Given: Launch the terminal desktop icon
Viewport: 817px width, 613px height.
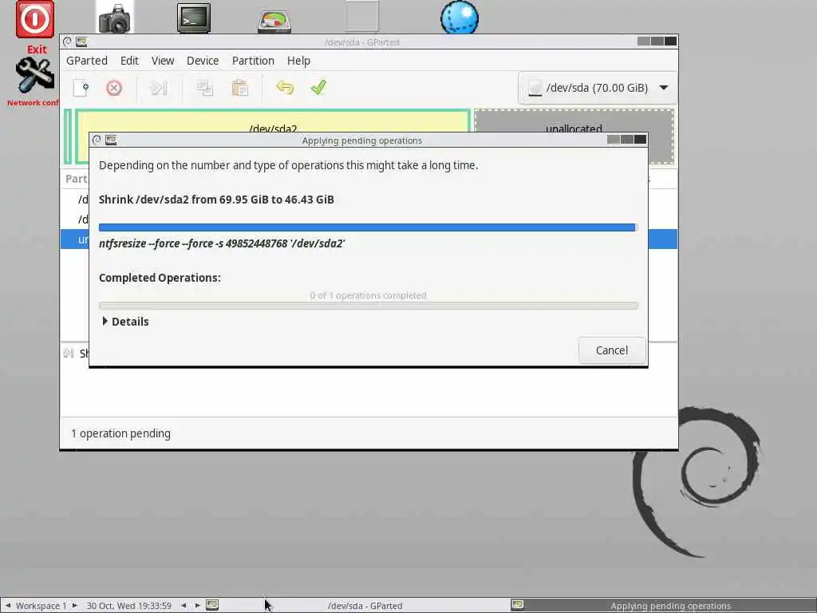Looking at the screenshot, I should pos(193,18).
